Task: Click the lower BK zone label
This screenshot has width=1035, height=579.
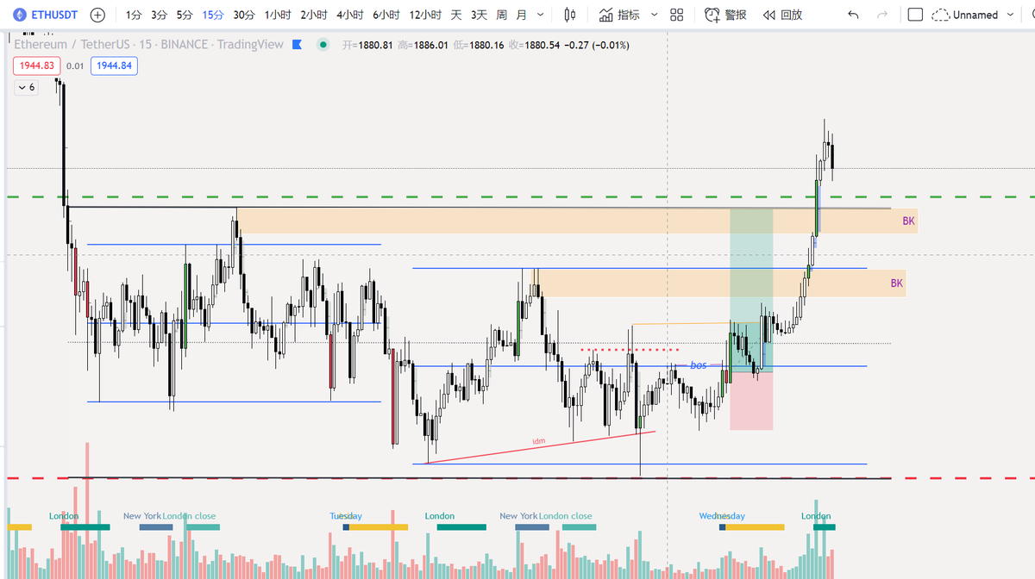Action: click(897, 283)
